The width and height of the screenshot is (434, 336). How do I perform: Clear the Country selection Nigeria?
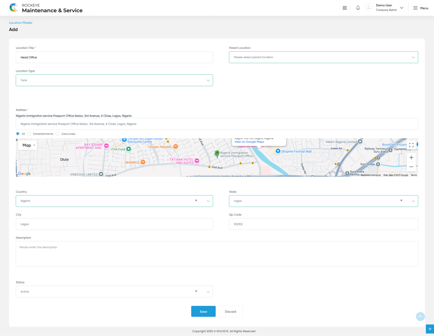(x=196, y=201)
